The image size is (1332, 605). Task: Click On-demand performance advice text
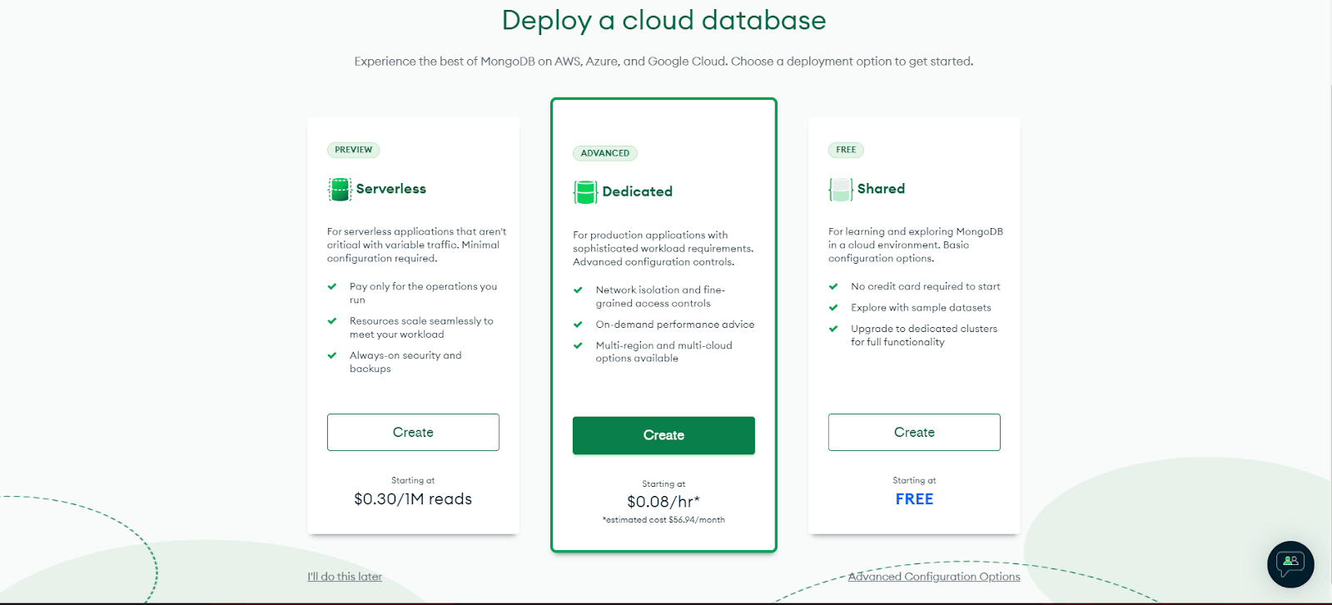pos(675,325)
